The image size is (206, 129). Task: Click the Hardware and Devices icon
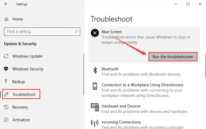click(95, 107)
